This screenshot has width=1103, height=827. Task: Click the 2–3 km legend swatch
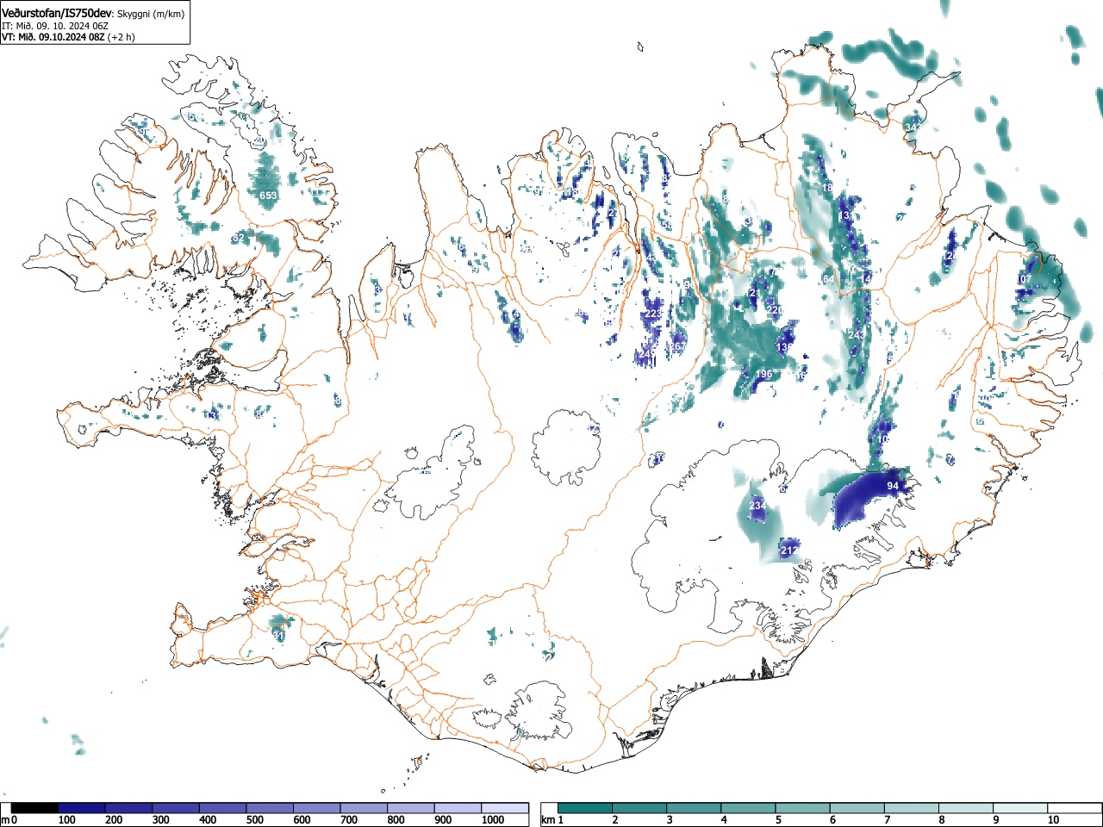click(x=640, y=808)
